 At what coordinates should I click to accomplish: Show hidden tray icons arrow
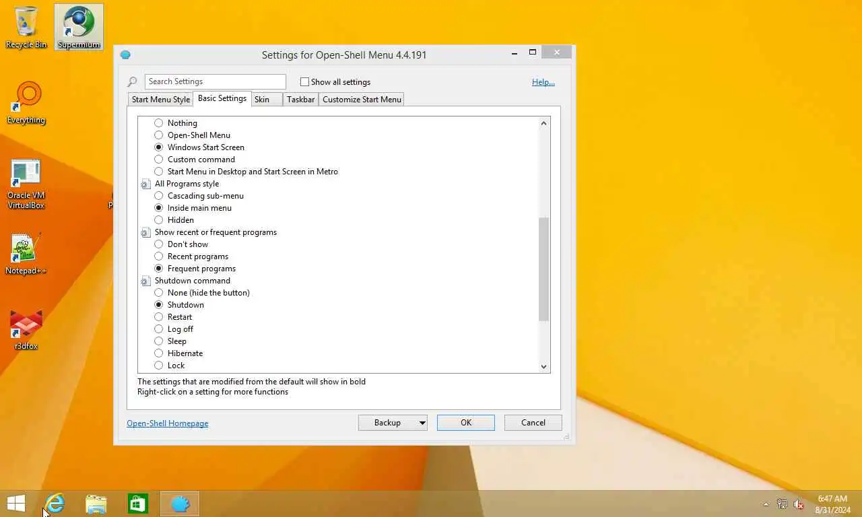766,504
